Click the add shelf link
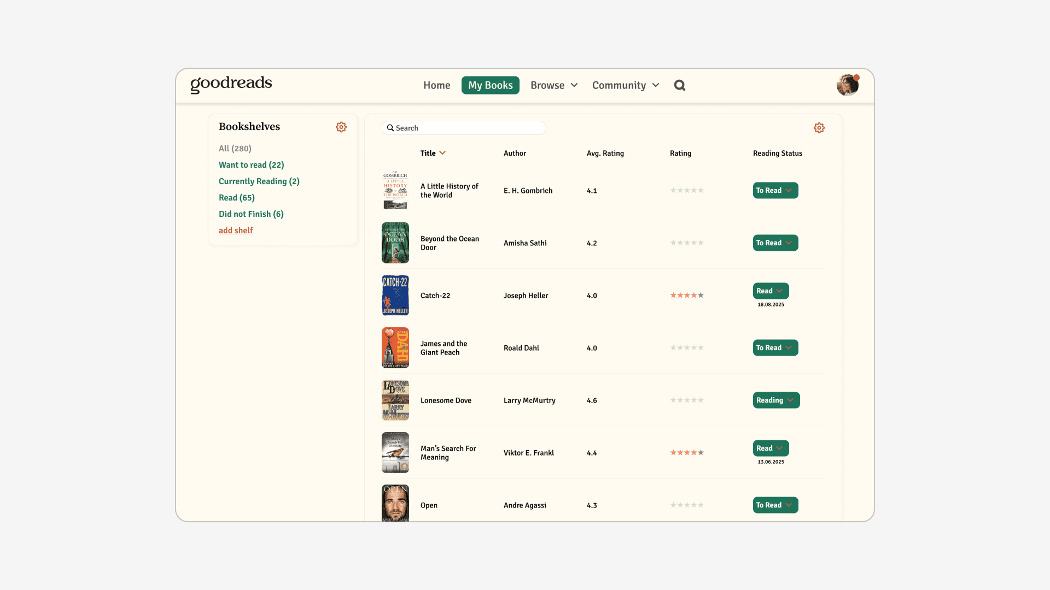1050x590 pixels. coord(236,231)
